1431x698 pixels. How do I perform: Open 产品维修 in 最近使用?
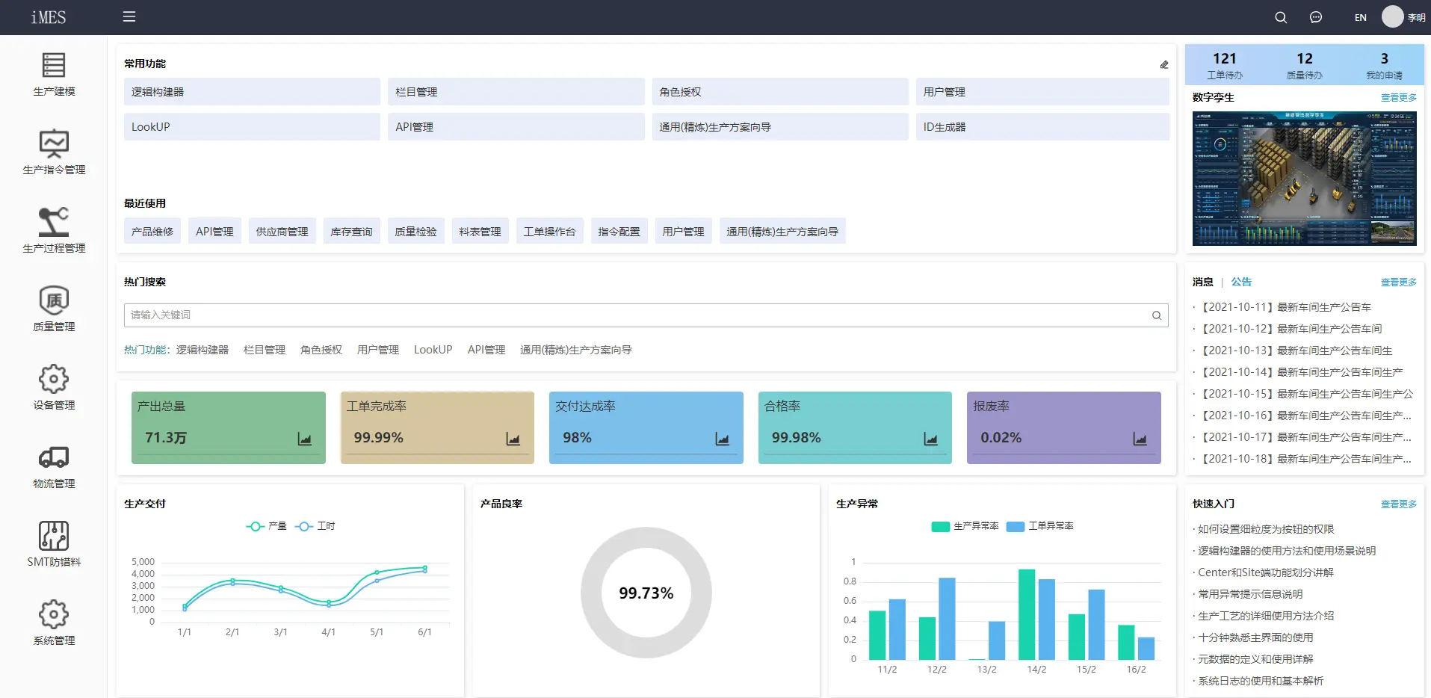point(152,232)
